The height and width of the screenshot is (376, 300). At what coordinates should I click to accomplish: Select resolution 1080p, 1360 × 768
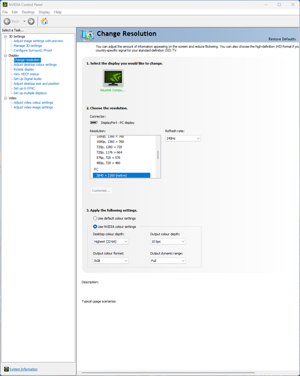pyautogui.click(x=110, y=142)
